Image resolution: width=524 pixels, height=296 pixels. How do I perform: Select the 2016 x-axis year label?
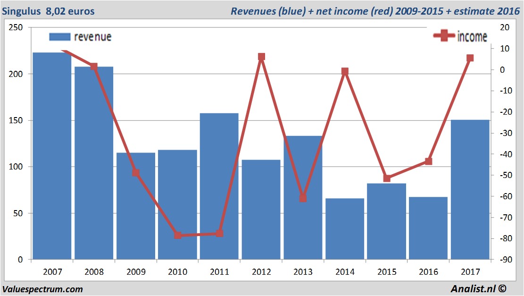tap(428, 271)
